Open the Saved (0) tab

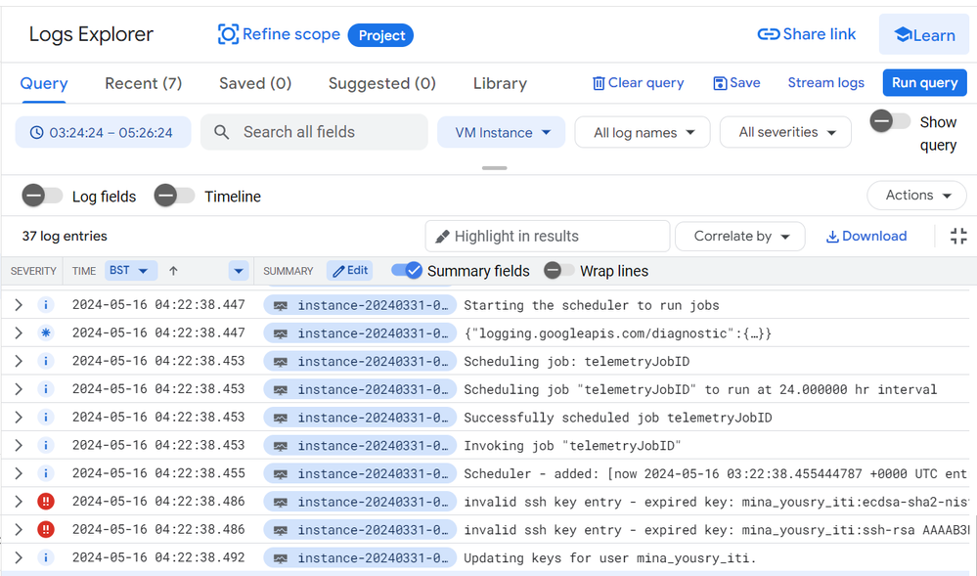tap(255, 83)
